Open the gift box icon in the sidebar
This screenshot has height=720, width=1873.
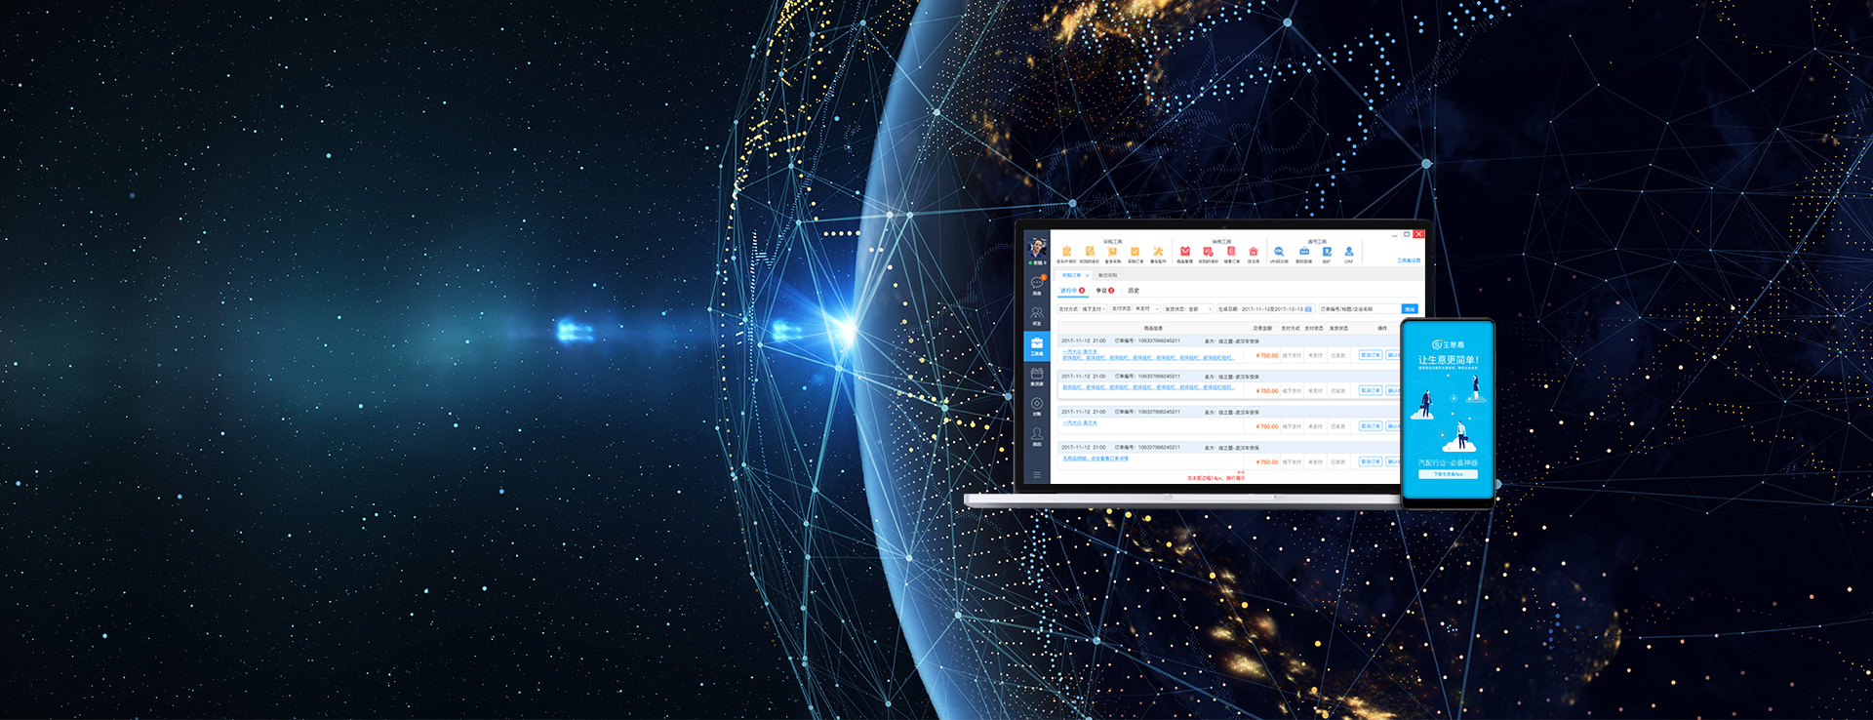(x=1037, y=374)
